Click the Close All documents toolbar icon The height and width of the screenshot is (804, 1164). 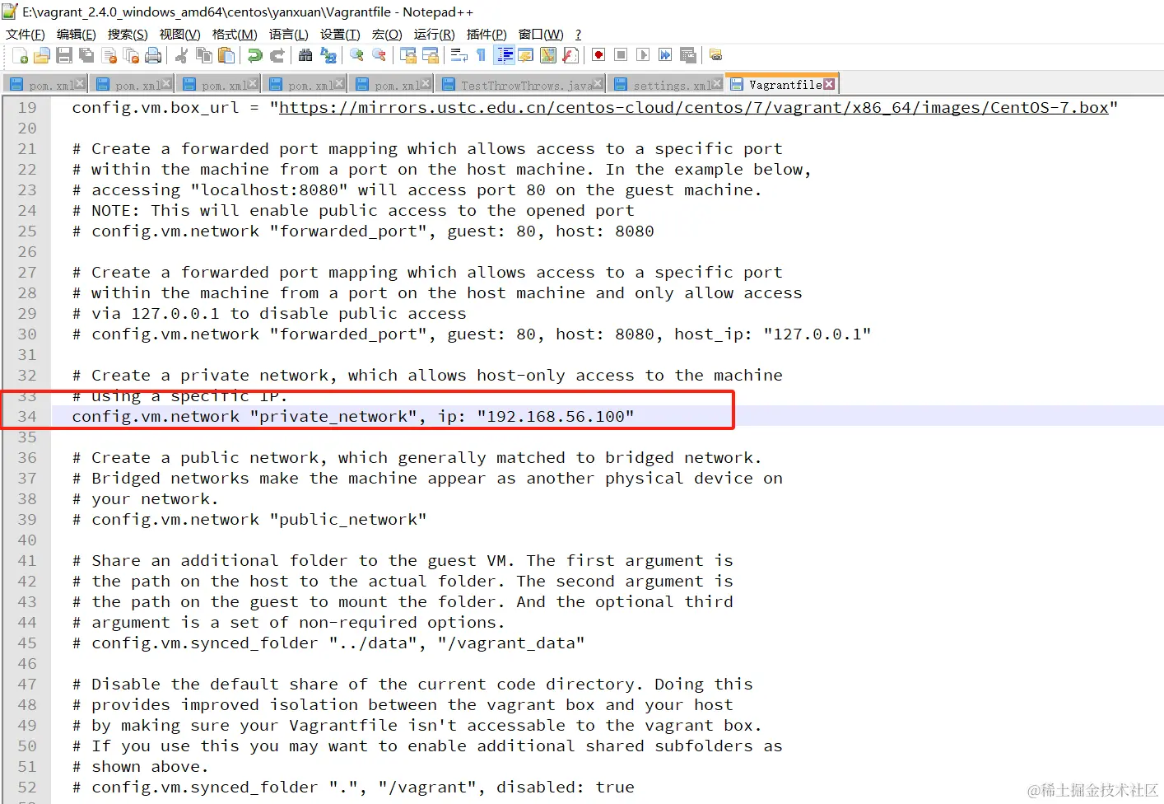[131, 55]
